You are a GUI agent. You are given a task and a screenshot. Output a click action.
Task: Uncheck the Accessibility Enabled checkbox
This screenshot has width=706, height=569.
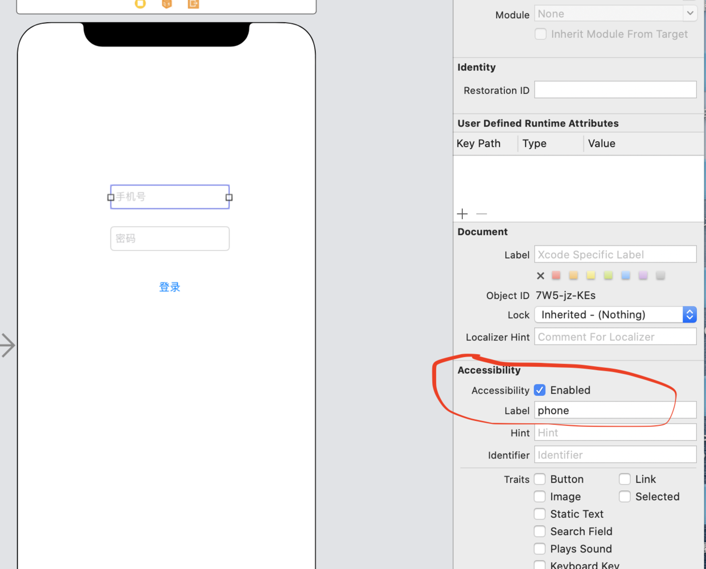click(x=540, y=390)
